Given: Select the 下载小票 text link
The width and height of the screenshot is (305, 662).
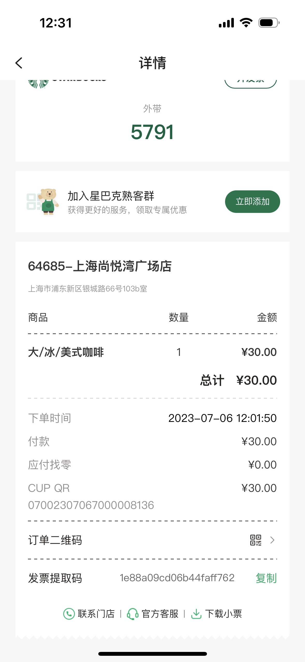Looking at the screenshot, I should 224,614.
